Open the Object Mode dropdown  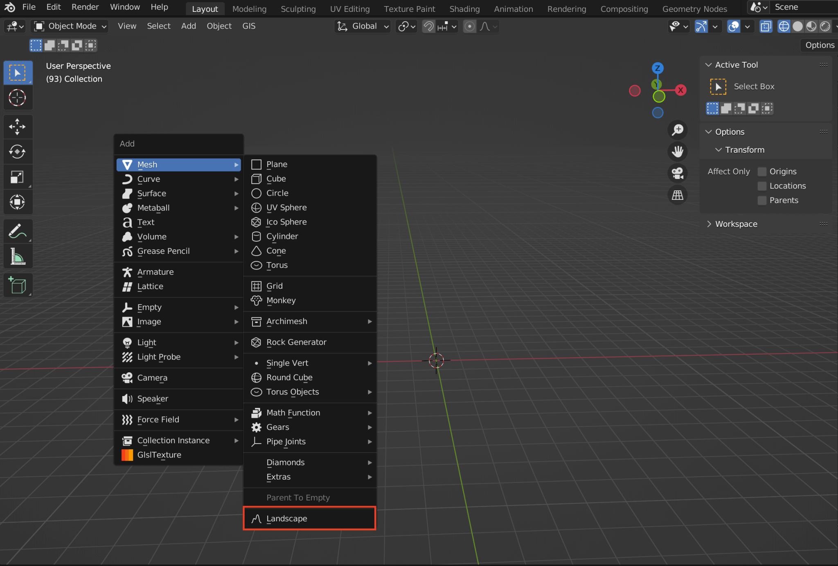(x=69, y=26)
